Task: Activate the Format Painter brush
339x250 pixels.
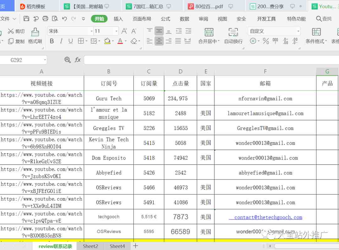Action: click(x=35, y=32)
